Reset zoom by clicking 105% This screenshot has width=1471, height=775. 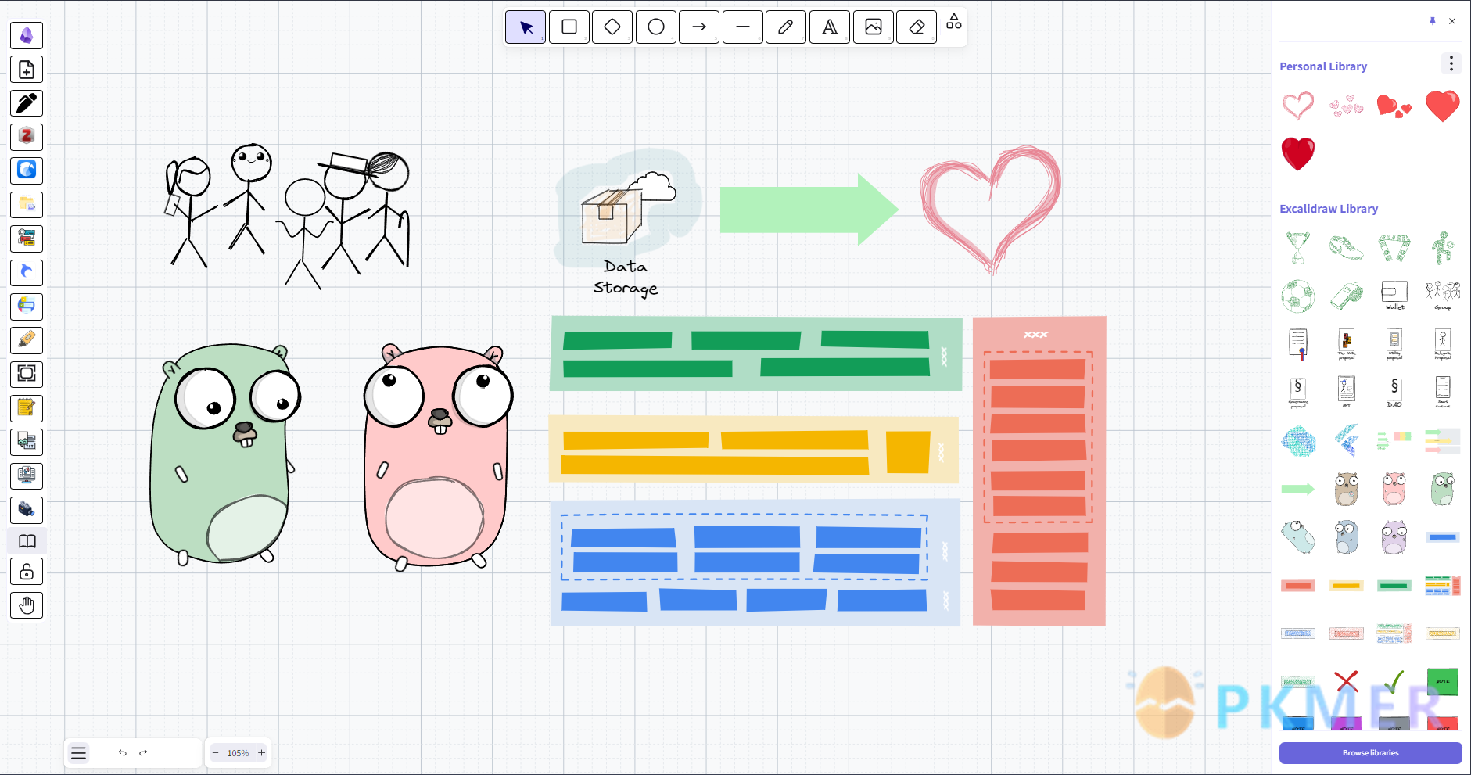click(239, 753)
